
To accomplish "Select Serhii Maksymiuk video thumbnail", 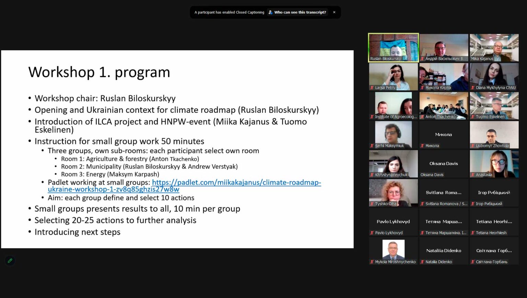I will 394,135.
